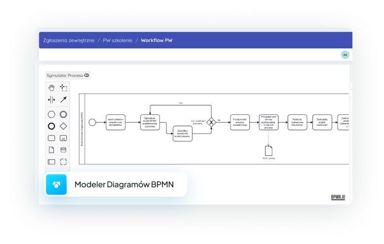384x244 pixels.
Task: Select the X exclusive gateway on diagram
Action: point(212,122)
